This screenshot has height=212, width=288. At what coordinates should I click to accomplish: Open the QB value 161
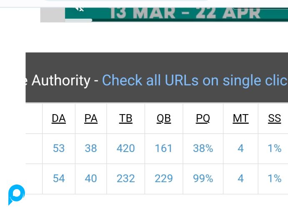coord(164,148)
